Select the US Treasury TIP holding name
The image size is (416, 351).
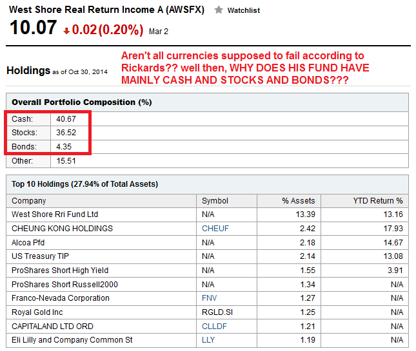pos(40,256)
